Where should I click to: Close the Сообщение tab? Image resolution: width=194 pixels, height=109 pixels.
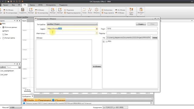[x=32, y=96]
